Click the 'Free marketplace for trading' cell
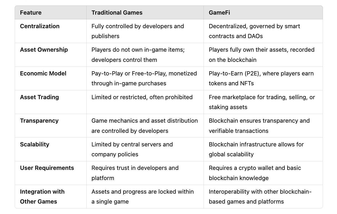Screen dimensions: 337x214 pyautogui.click(x=262, y=102)
